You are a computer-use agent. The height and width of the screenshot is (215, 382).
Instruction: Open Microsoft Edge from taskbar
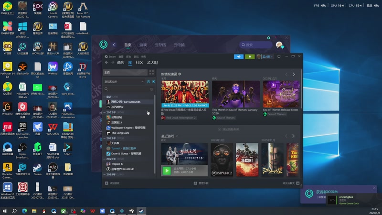pyautogui.click(x=24, y=211)
